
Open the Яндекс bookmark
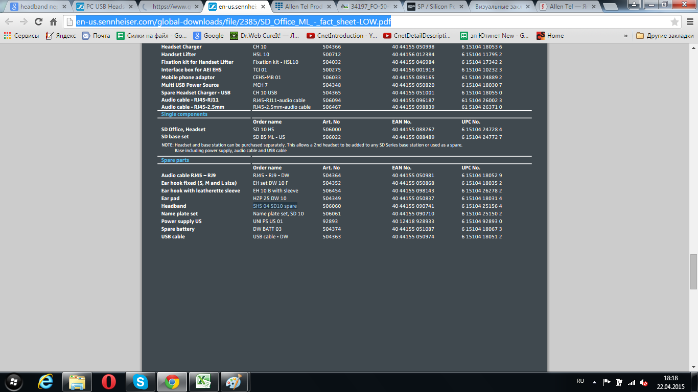[61, 36]
